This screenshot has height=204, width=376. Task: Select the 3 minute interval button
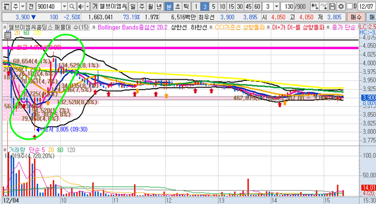click(205, 6)
